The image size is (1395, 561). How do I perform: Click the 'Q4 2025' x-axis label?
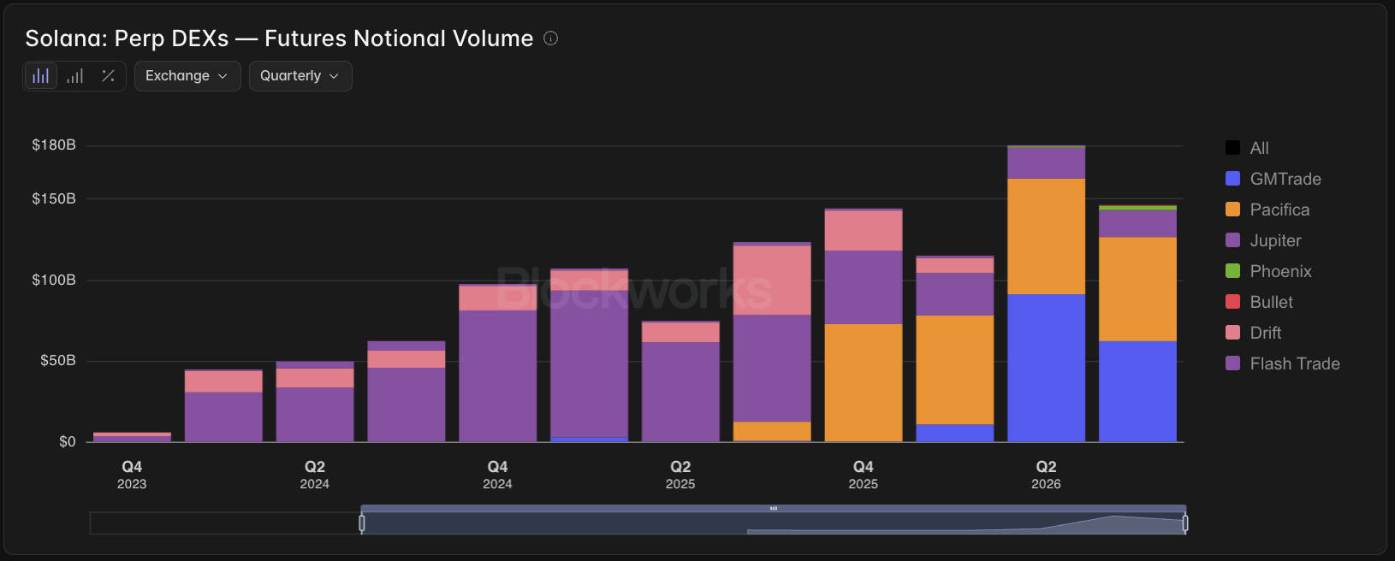pos(864,475)
